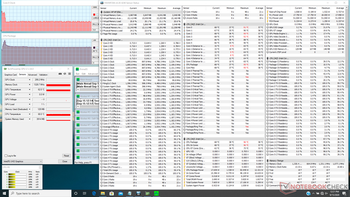Click GPU-Z Close button
350x197 pixels.
click(64, 161)
